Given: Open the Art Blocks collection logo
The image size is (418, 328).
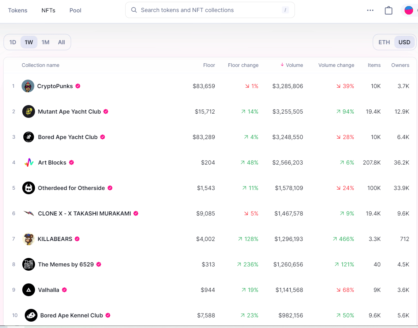Looking at the screenshot, I should (x=29, y=162).
